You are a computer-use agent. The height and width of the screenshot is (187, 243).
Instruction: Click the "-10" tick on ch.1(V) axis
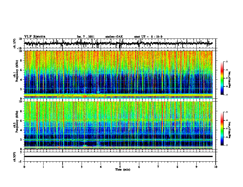[20, 48]
